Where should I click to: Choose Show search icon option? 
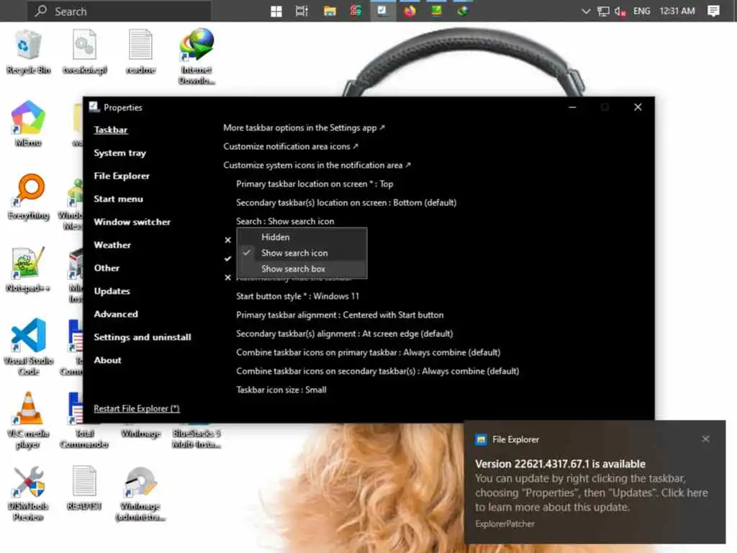coord(302,253)
